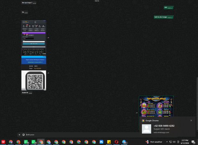Open the Opera browser taskbar icon
Screen dimensions: 198x145
point(116,142)
